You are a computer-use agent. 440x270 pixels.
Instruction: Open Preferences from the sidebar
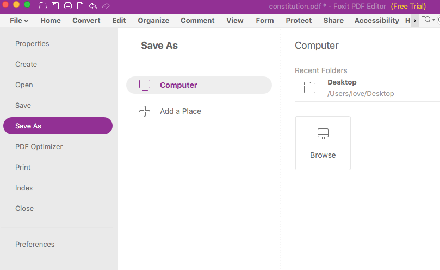(x=35, y=244)
